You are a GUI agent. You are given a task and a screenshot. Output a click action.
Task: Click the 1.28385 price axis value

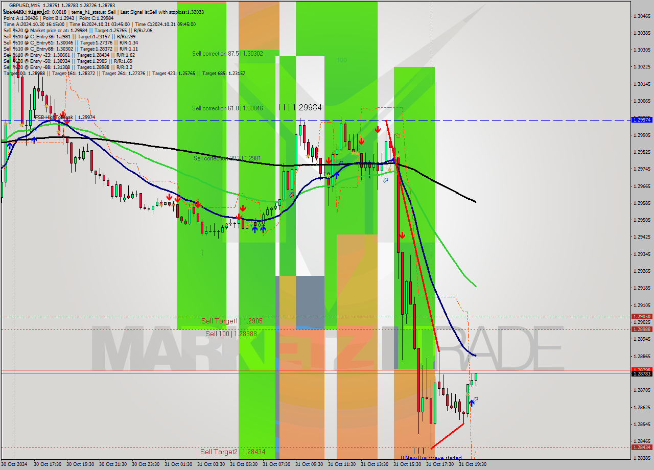click(642, 458)
